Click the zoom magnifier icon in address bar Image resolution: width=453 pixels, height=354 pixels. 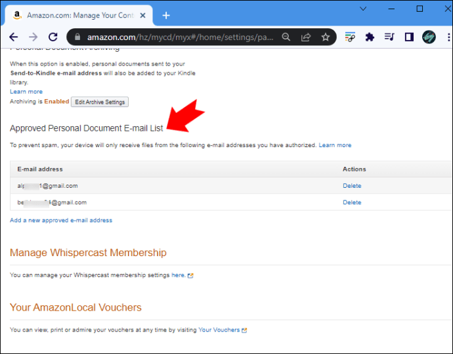pos(286,37)
